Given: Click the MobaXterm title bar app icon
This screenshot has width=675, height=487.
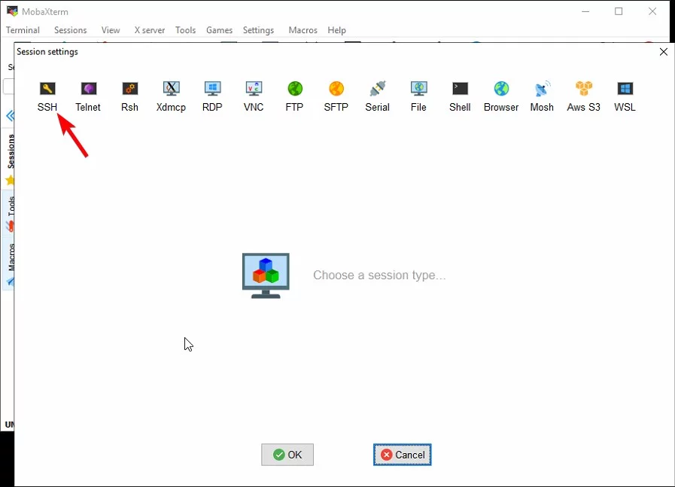Looking at the screenshot, I should click(x=13, y=11).
